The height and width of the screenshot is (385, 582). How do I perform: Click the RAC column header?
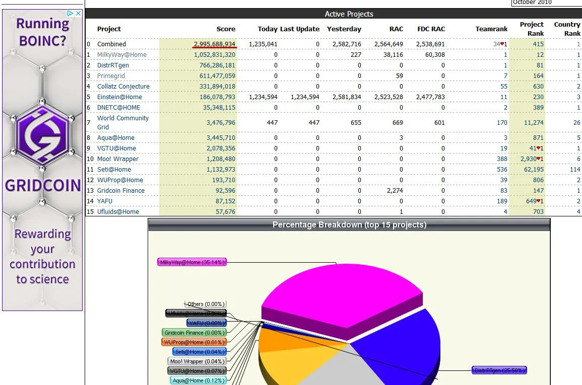coord(396,29)
